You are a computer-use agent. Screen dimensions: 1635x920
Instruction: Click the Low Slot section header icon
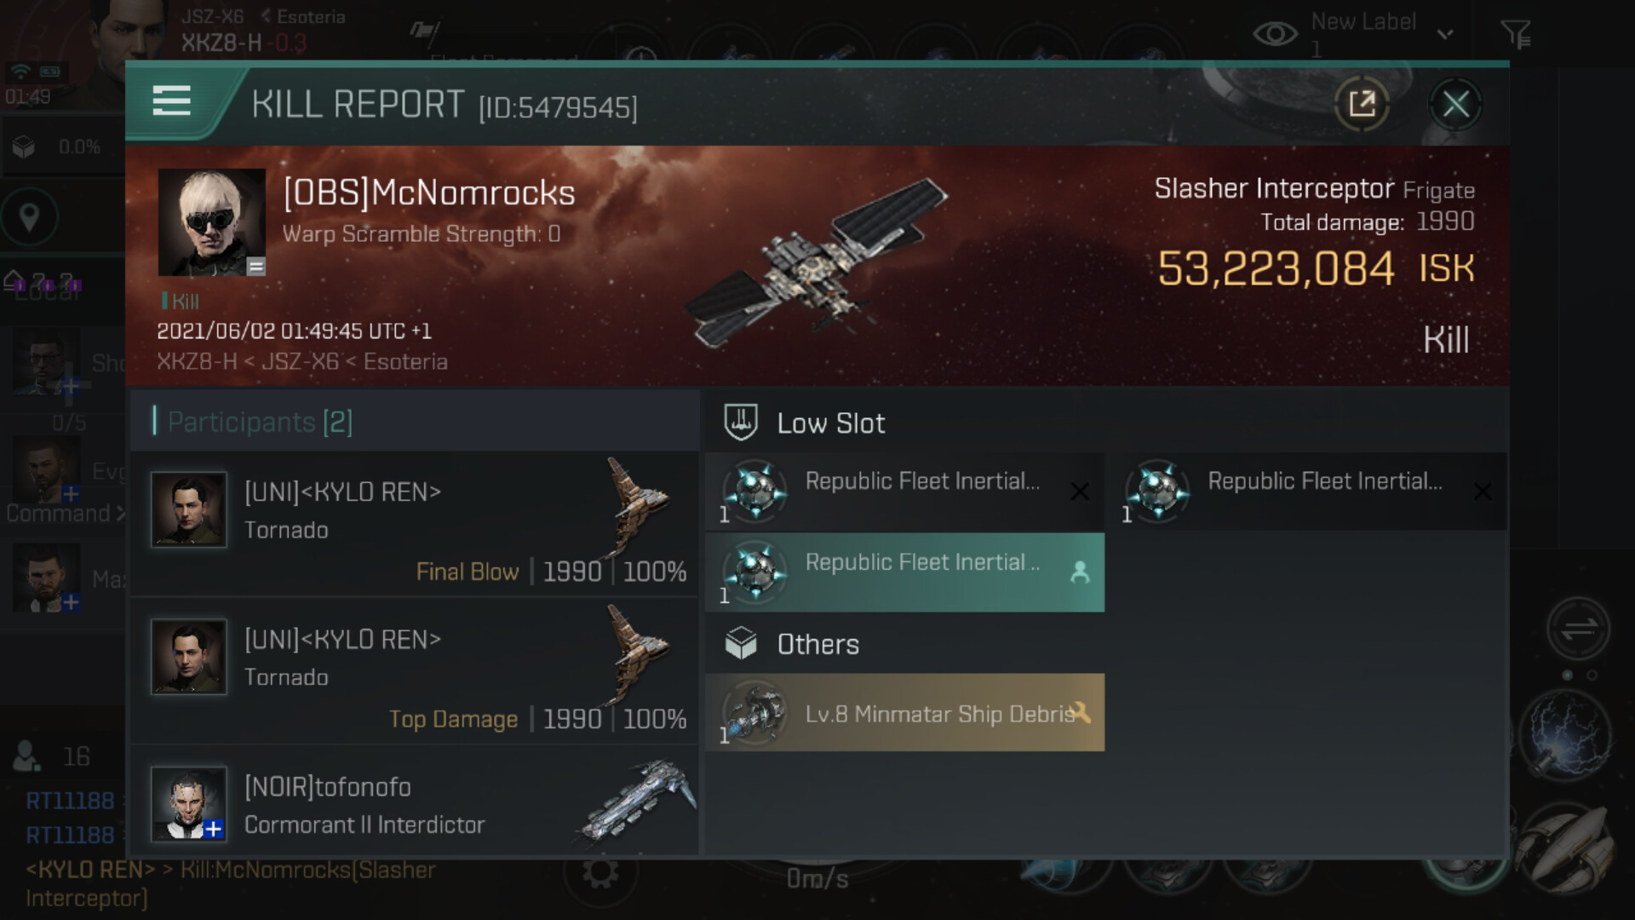741,423
